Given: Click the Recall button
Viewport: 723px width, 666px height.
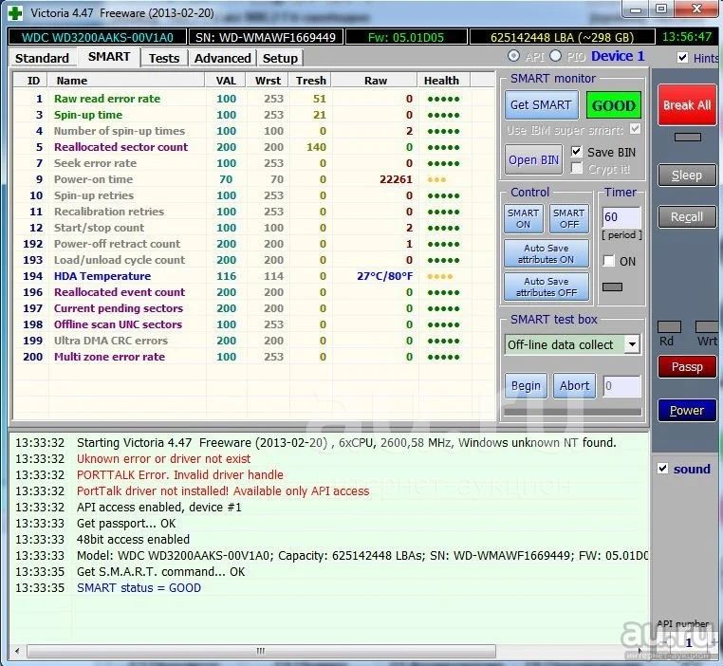Looking at the screenshot, I should coord(687,217).
